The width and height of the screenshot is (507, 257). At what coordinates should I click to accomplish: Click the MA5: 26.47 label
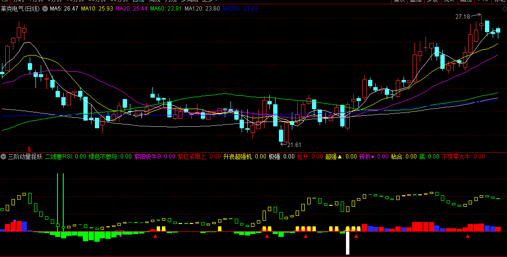coord(64,9)
